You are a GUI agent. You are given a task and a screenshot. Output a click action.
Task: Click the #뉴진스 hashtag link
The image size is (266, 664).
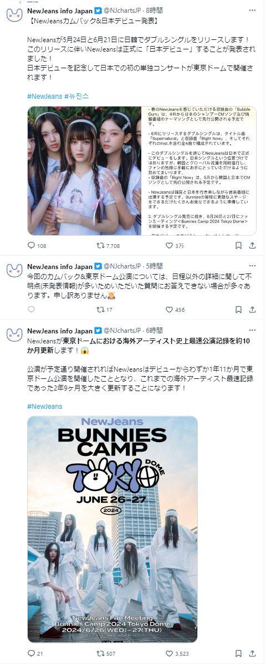click(76, 96)
